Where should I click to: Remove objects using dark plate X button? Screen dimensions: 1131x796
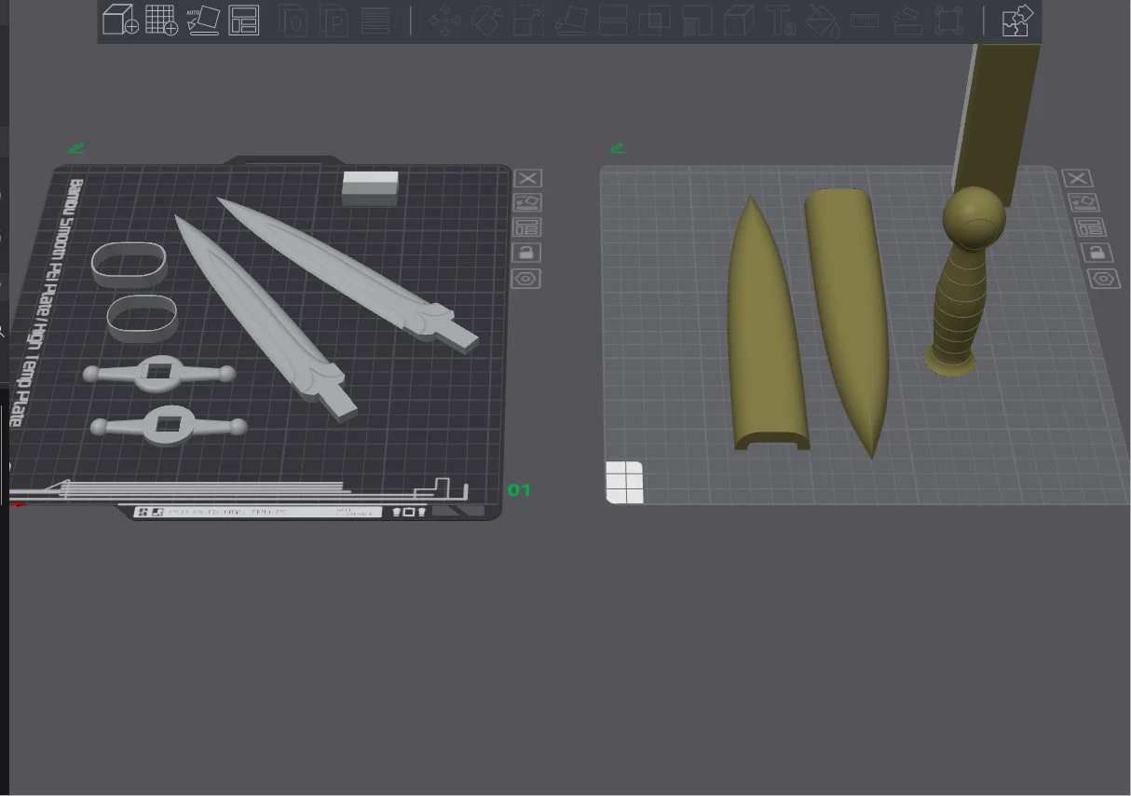click(x=527, y=178)
